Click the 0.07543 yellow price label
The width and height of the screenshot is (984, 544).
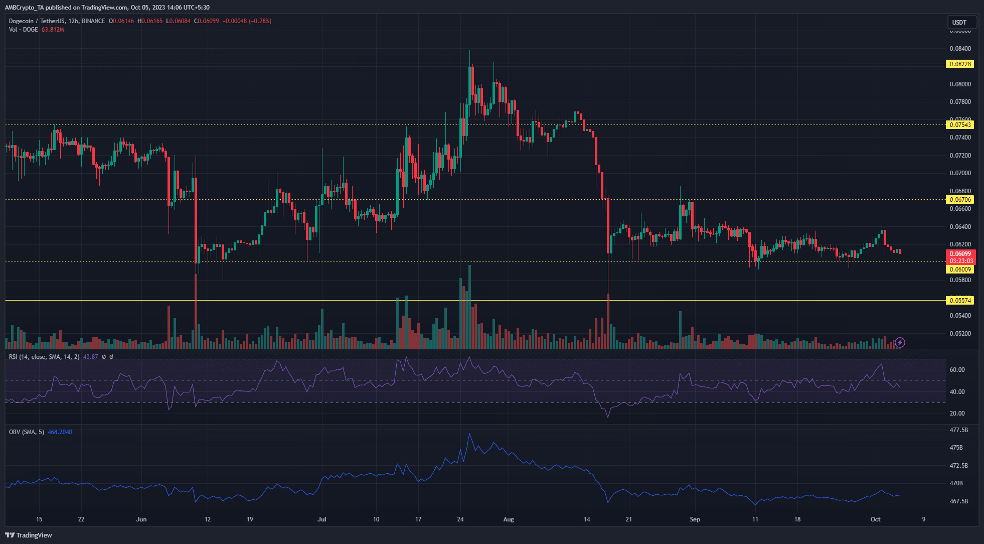(960, 124)
